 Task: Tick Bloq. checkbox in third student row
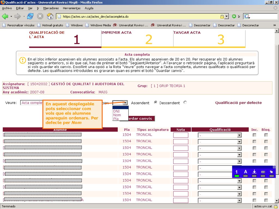266,148
